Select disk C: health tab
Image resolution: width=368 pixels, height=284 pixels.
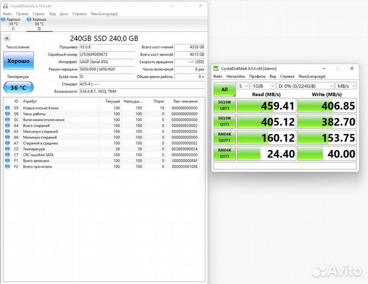coord(11,24)
